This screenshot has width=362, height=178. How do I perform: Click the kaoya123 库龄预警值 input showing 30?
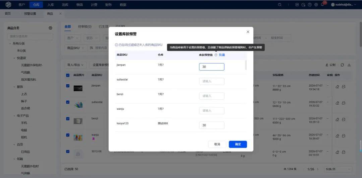coord(212,125)
